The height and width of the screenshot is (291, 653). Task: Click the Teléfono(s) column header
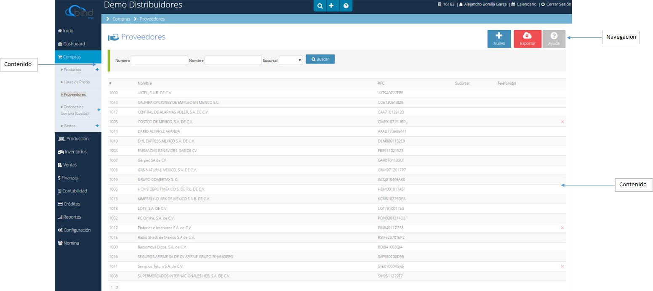506,83
